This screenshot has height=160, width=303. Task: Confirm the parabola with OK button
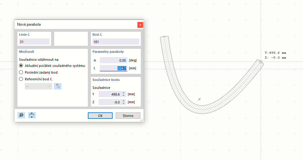[100, 116]
